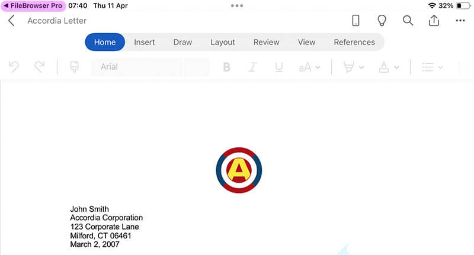
Task: Switch to the Layout tab
Action: 223,42
